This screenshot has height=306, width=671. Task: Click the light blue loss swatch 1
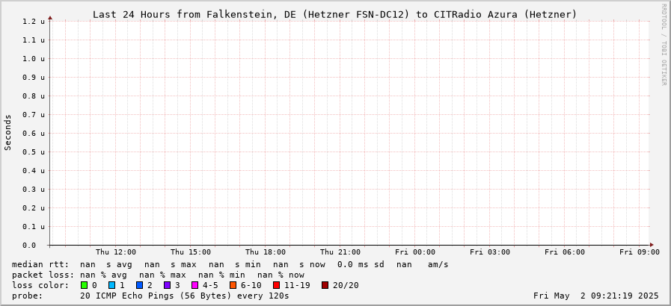(111, 285)
